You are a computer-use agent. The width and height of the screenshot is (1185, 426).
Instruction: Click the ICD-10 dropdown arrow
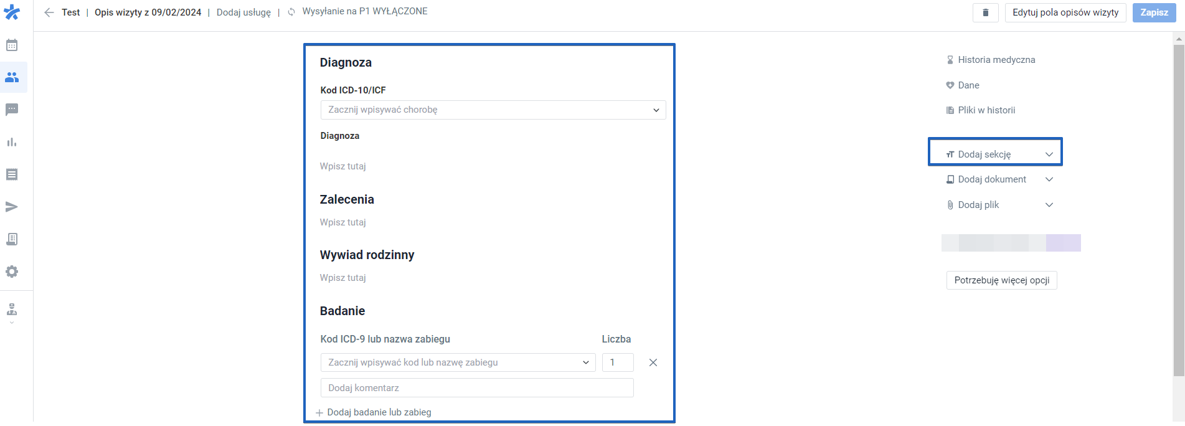656,110
